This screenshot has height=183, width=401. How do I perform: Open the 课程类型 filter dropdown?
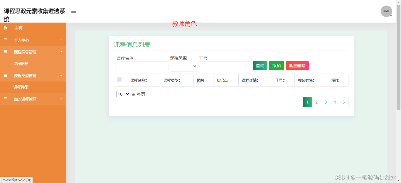coord(184,66)
